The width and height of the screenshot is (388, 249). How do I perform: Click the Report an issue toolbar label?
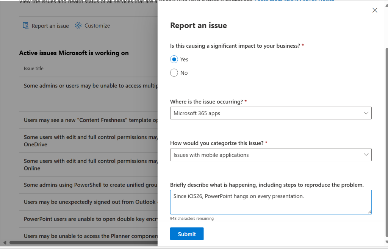pos(50,26)
